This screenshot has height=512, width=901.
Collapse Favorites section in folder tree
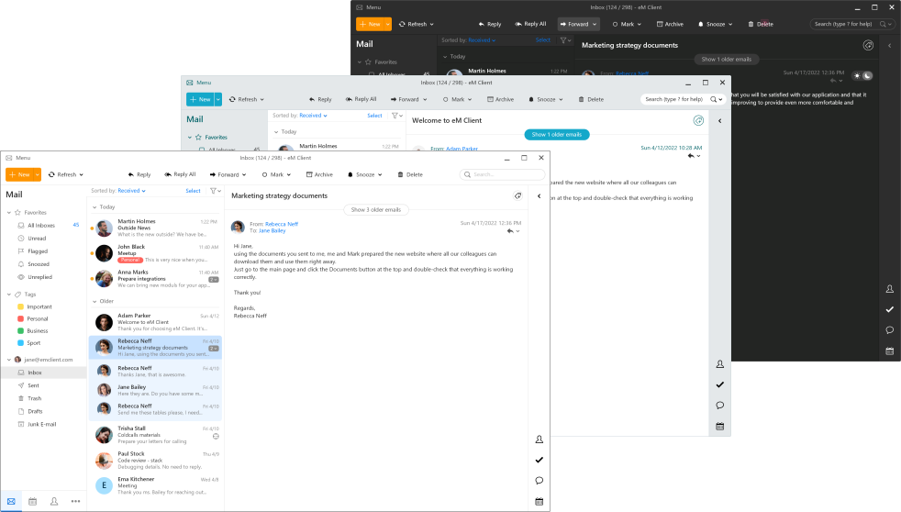tap(8, 213)
